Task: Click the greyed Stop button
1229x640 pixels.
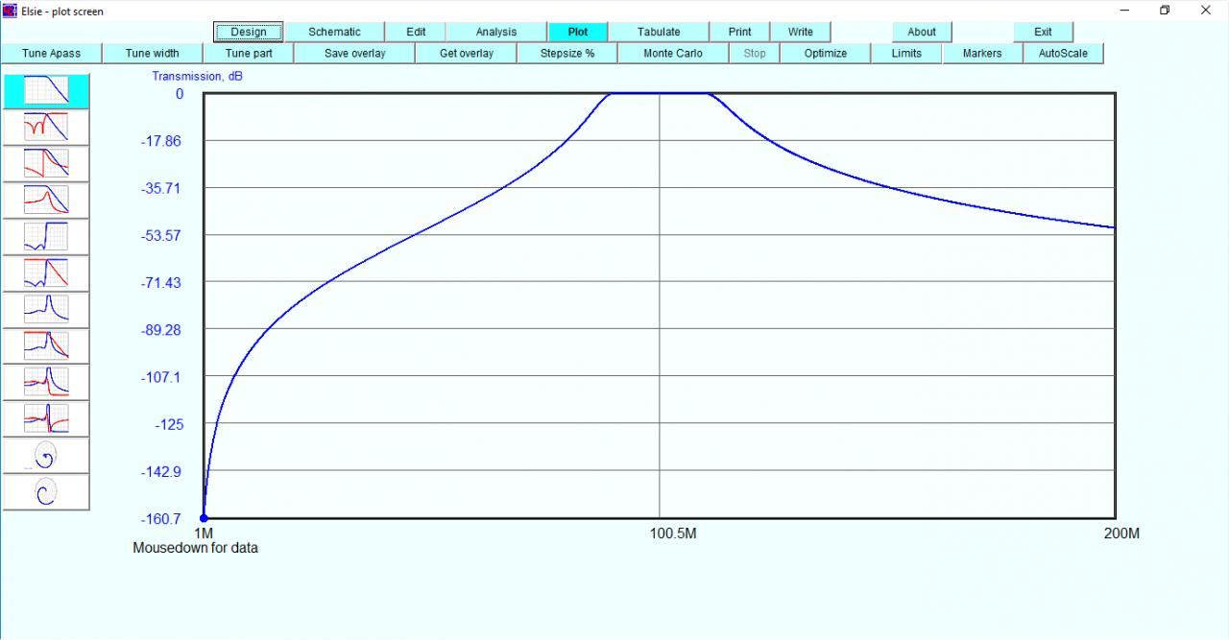Action: [755, 54]
